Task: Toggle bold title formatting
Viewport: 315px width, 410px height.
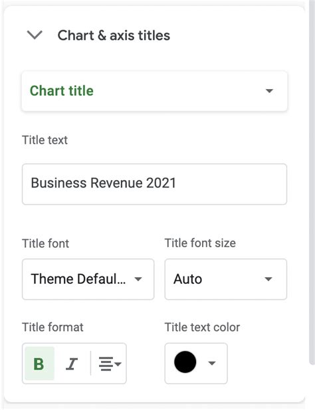Action: (x=39, y=363)
